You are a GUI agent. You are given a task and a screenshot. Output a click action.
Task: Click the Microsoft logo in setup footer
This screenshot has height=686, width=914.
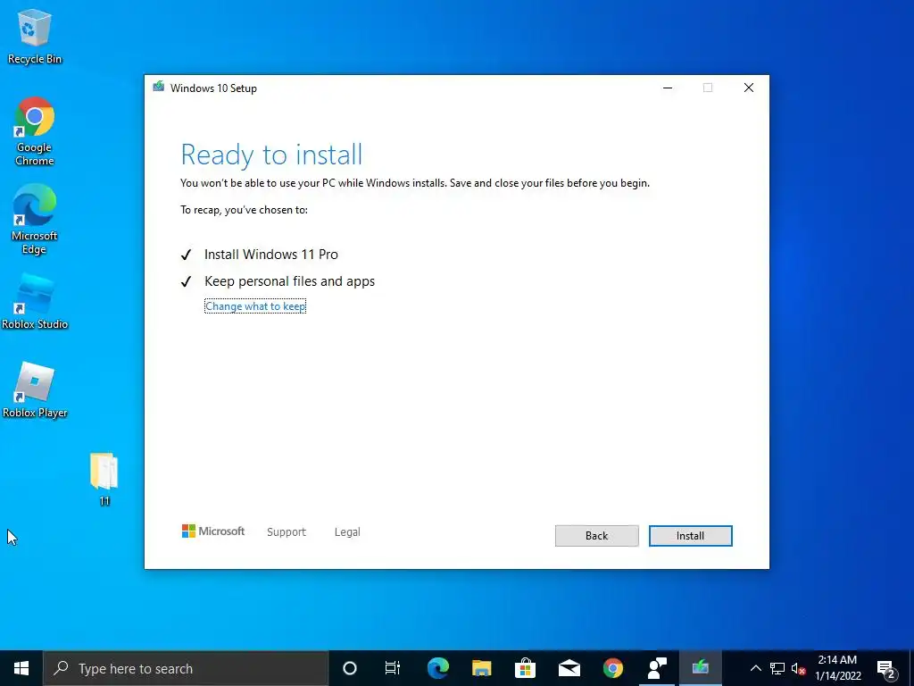tap(213, 531)
